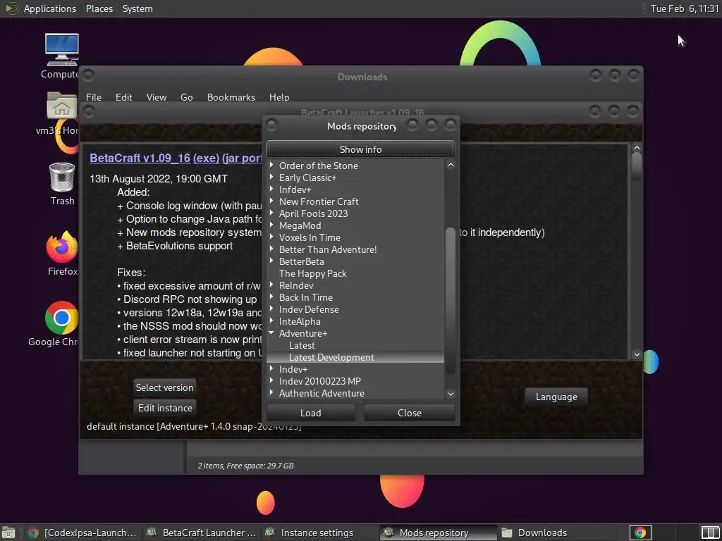Select the Back In Time entry

tap(306, 297)
